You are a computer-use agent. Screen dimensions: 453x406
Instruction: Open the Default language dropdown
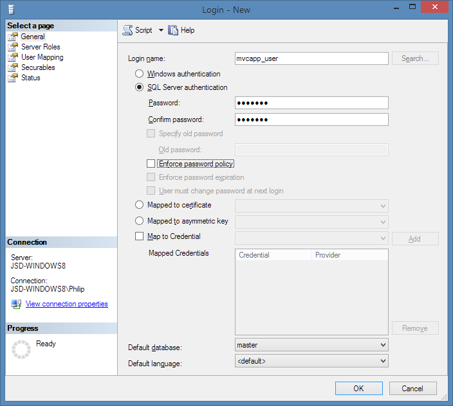(383, 361)
